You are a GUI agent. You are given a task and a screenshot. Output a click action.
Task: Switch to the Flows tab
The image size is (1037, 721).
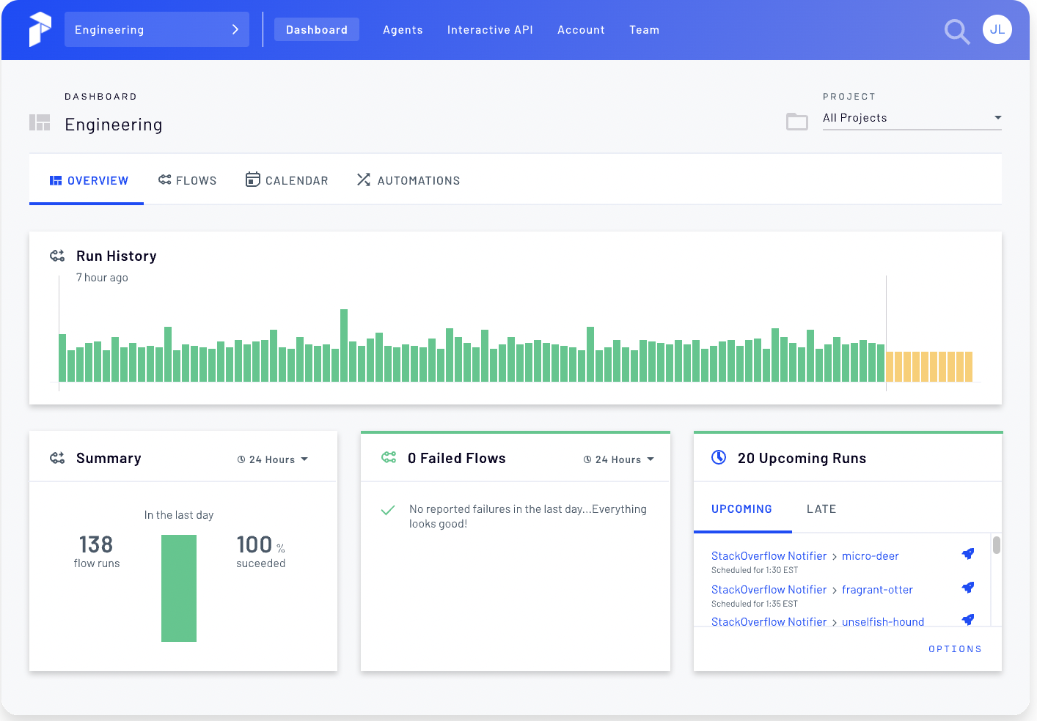tap(188, 180)
